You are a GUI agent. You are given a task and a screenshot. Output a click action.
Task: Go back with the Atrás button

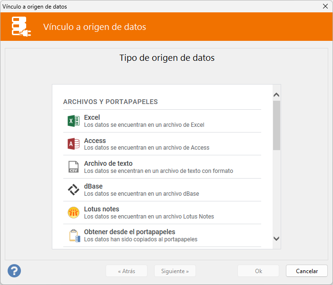[x=127, y=271]
